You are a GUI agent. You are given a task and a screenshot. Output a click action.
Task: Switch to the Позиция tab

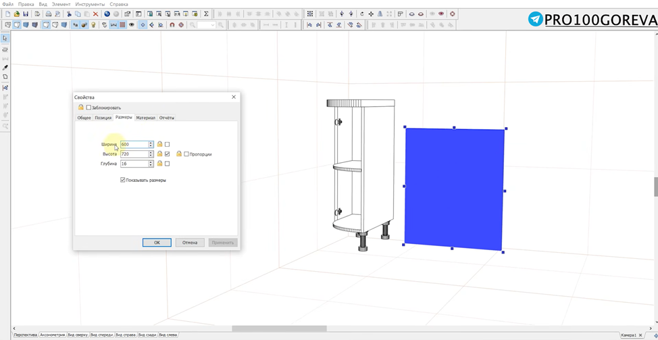(103, 118)
